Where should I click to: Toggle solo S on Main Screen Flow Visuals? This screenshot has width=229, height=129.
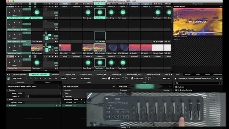pos(20,11)
